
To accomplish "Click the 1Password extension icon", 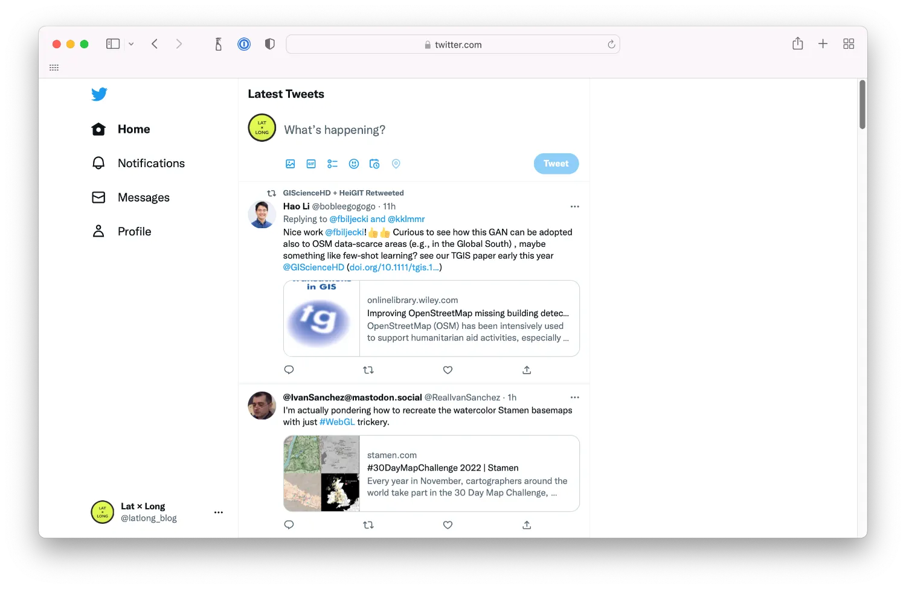I will 243,43.
